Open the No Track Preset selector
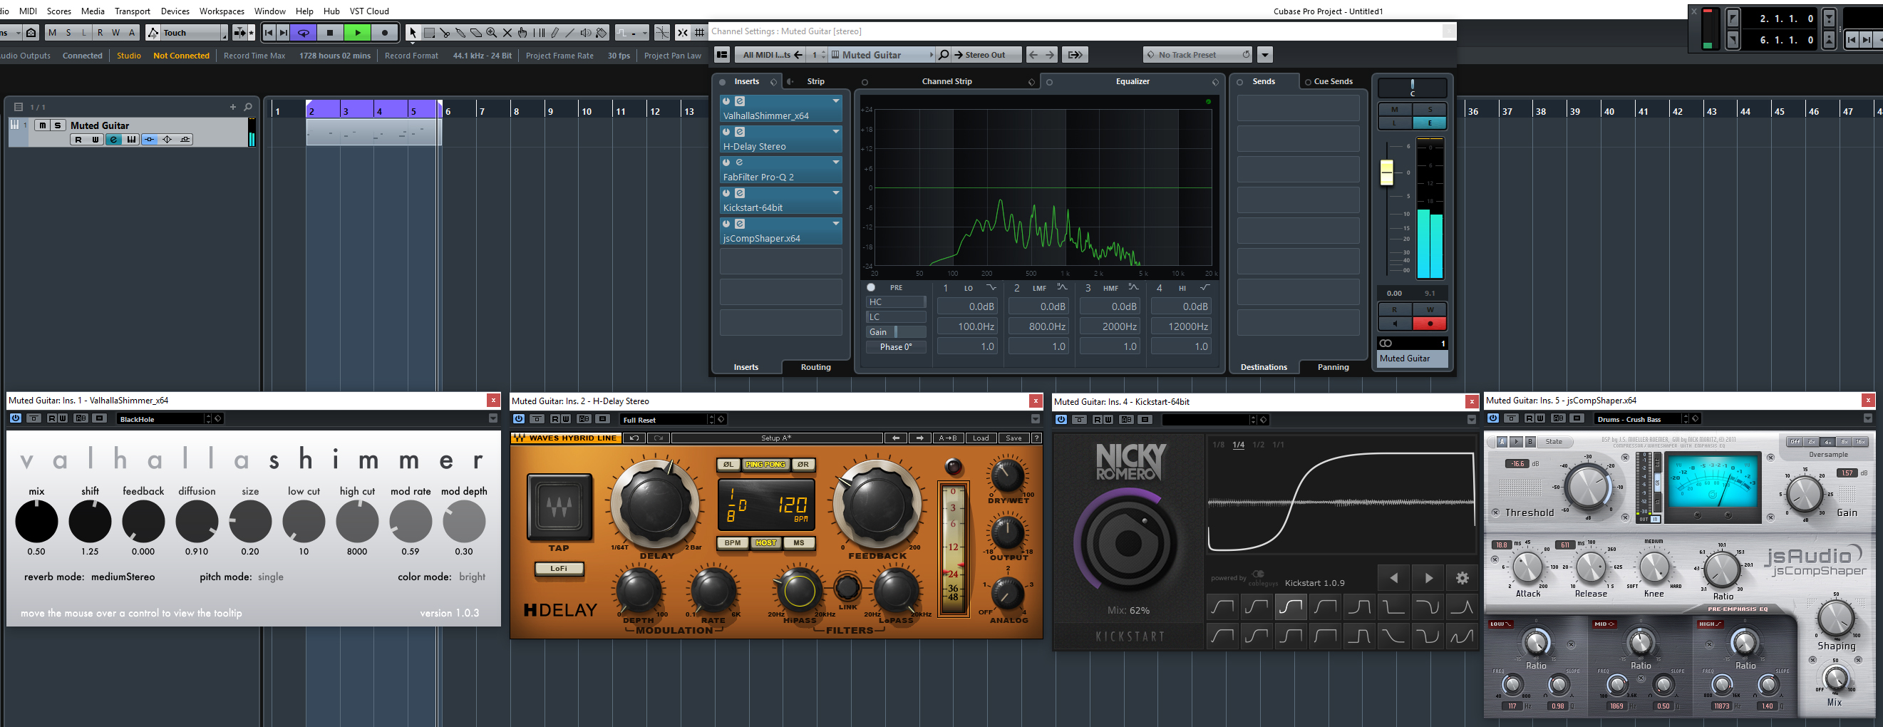Viewport: 1883px width, 727px height. coord(1197,55)
